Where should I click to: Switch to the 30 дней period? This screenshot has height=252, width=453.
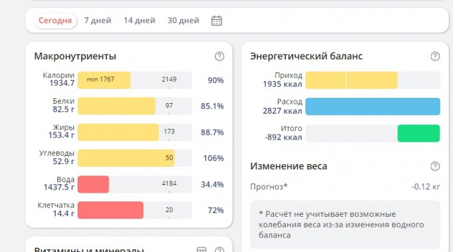coord(183,21)
